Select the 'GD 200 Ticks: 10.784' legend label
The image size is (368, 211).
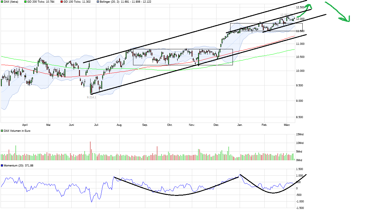tap(41, 2)
